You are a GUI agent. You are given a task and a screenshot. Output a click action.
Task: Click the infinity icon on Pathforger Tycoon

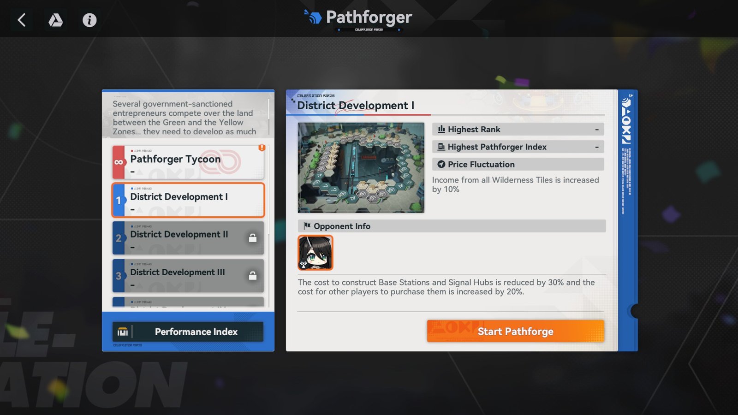pyautogui.click(x=119, y=162)
